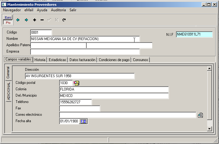This screenshot has width=219, height=144.
Task: Click the Colonia field showing FLORIDA
Action: click(x=114, y=89)
